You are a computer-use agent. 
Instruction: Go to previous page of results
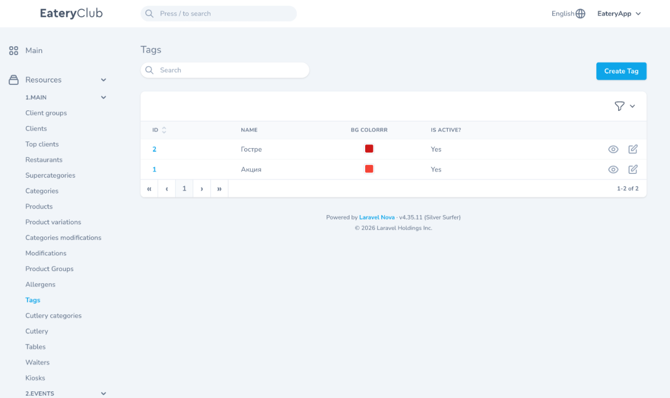tap(167, 188)
